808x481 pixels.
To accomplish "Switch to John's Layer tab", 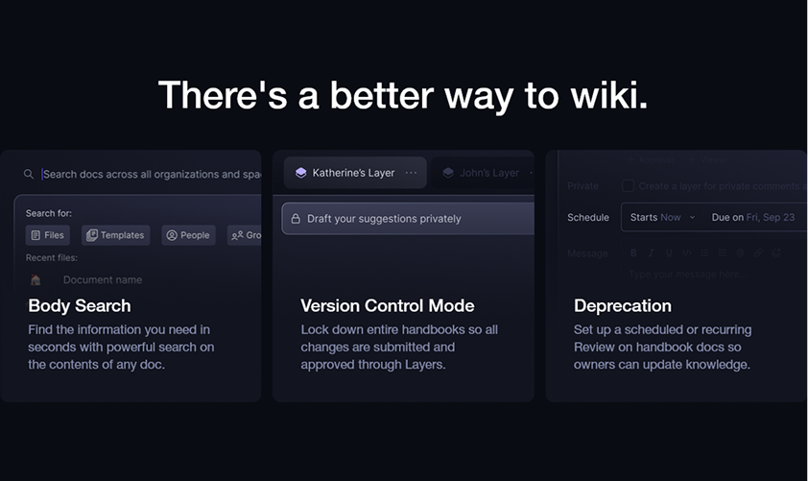I will (483, 173).
